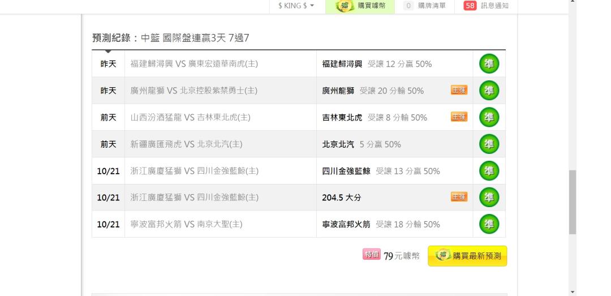This screenshot has height=296, width=611.
Task: Click the vertical scrollbar thumb
Action: click(573, 202)
